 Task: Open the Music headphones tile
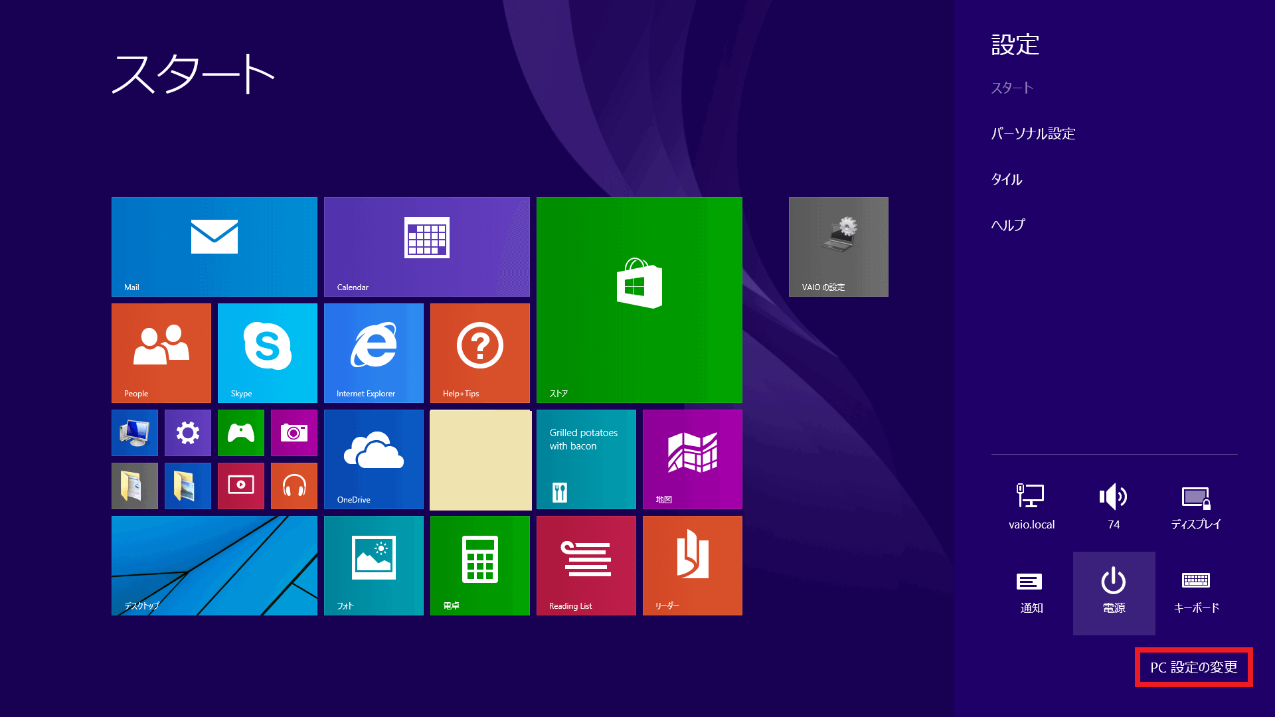pos(294,486)
